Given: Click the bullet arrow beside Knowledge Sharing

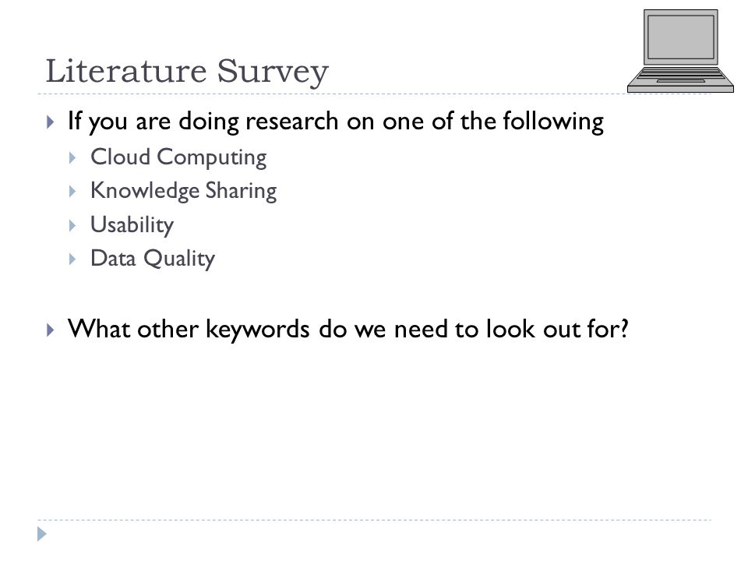Looking at the screenshot, I should click(72, 192).
